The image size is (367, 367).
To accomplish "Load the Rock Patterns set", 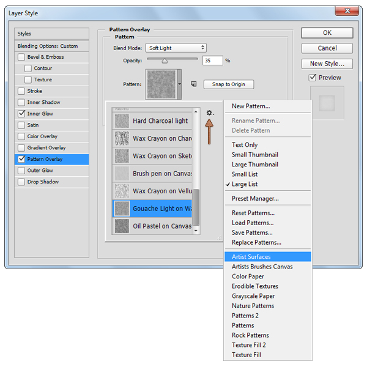I will point(267,335).
